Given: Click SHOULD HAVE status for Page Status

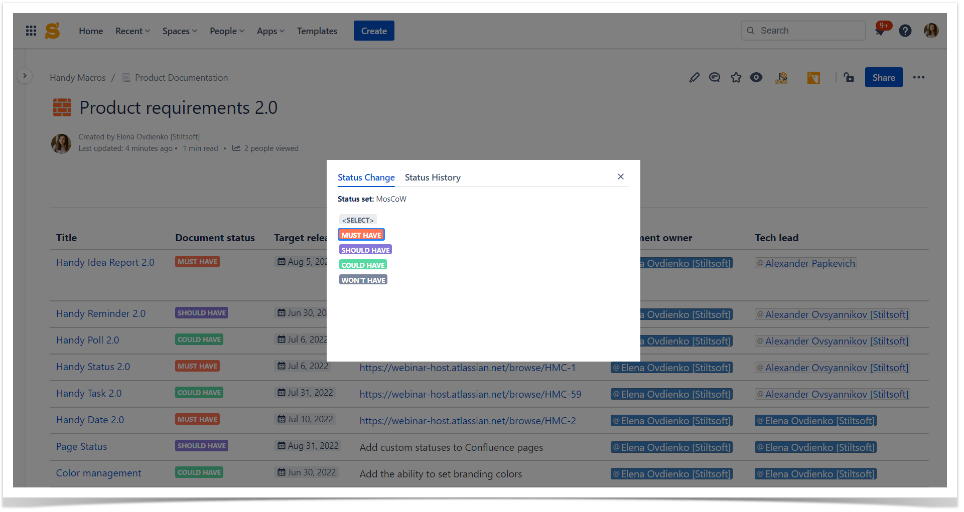Looking at the screenshot, I should click(202, 446).
